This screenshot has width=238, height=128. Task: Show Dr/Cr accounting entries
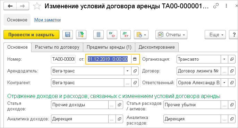(x=112, y=35)
